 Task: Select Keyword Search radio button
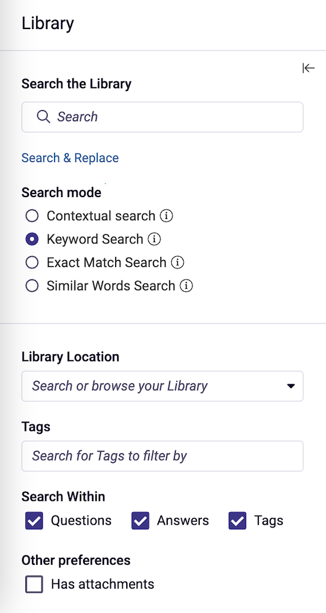[x=32, y=239]
